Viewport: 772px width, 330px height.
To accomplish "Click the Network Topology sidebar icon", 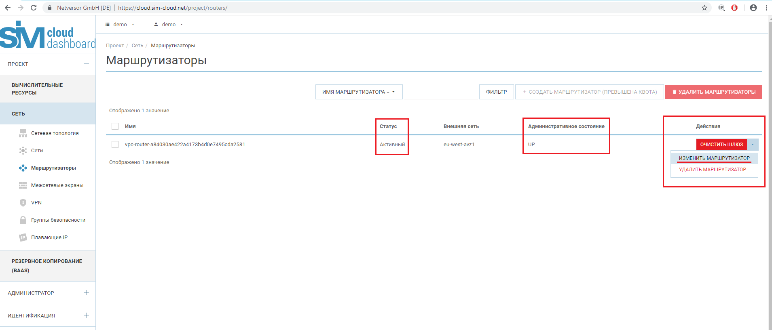I will click(x=23, y=133).
